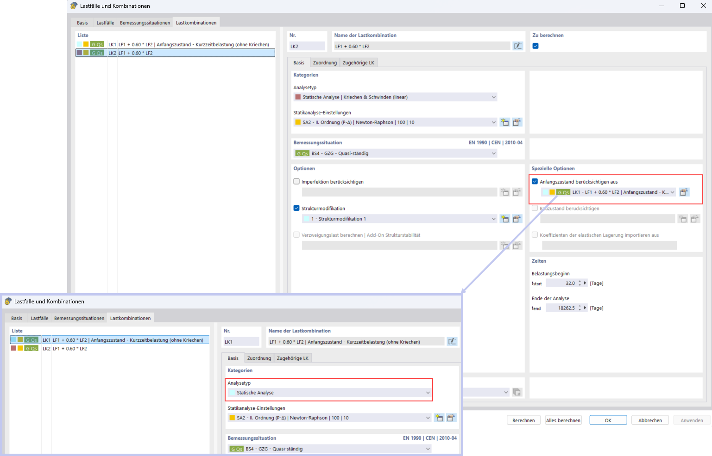Switch to Bemessungssituationen tab in main window
The image size is (712, 456).
click(x=145, y=23)
